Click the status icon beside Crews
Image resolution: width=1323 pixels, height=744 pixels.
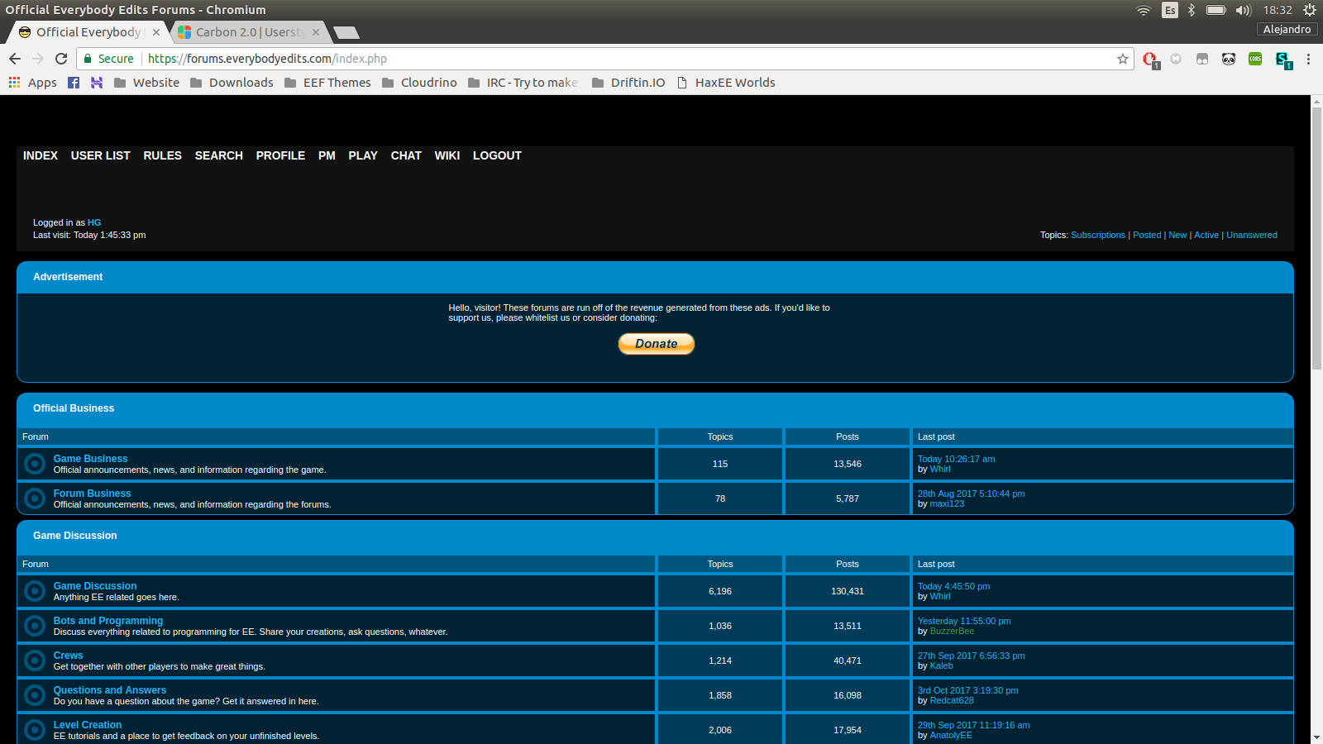(35, 661)
